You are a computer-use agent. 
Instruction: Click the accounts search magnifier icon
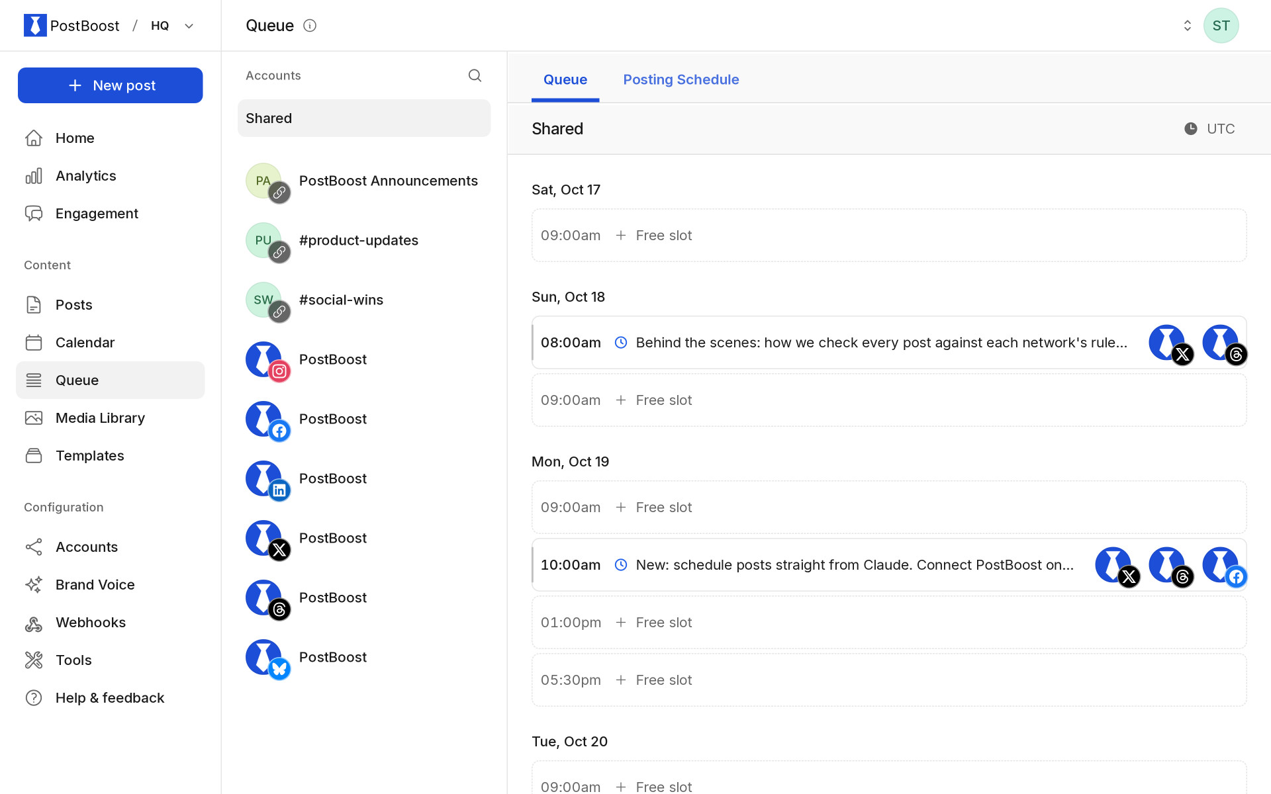475,75
